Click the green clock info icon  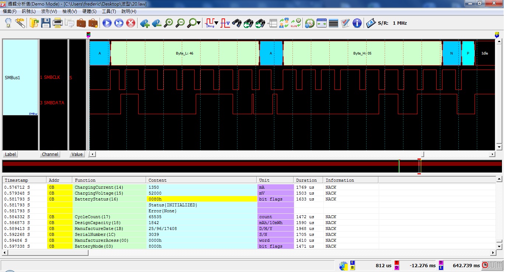pos(310,23)
